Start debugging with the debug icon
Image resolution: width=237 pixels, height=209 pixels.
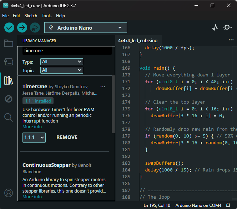point(35,28)
